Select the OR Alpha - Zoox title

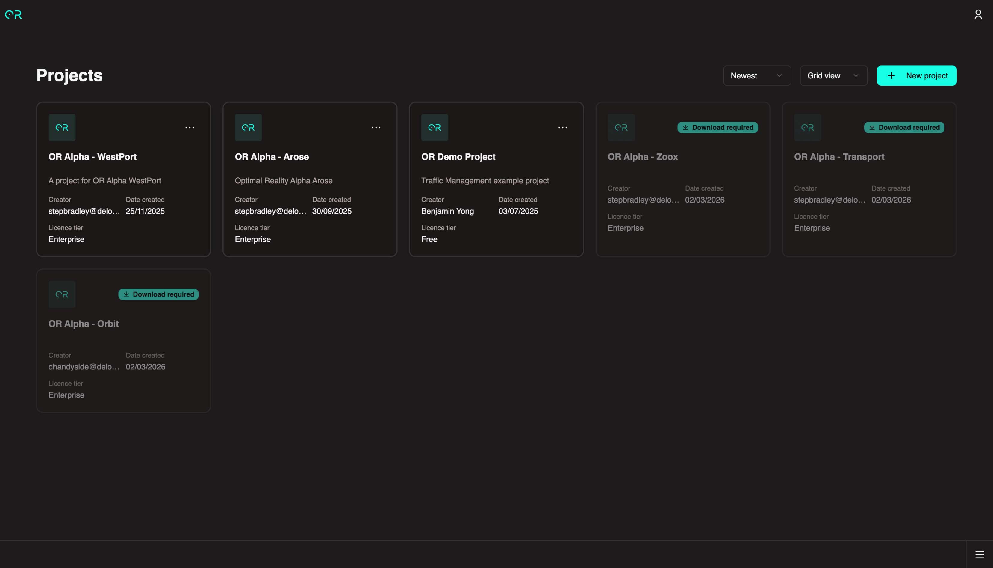[643, 157]
